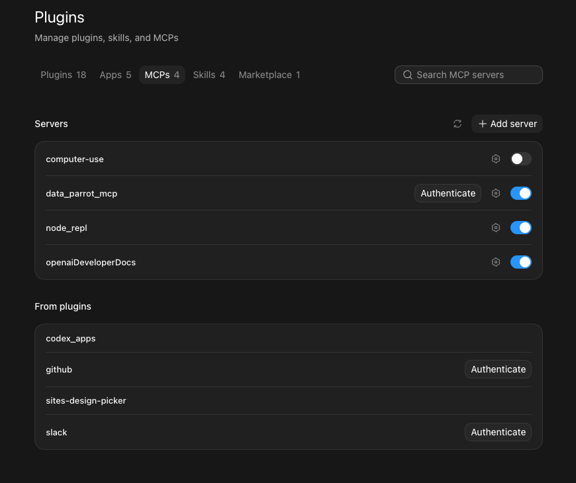
Task: Turn off the node_repl toggle
Action: (x=521, y=228)
